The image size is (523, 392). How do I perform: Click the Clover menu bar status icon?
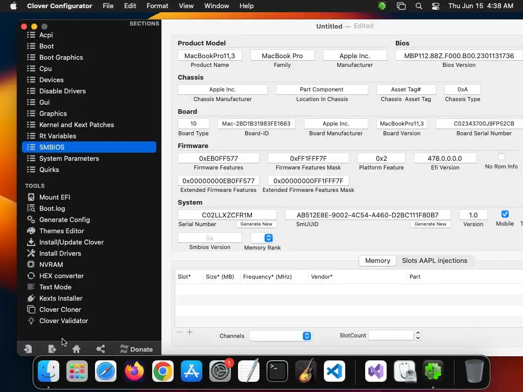click(382, 6)
